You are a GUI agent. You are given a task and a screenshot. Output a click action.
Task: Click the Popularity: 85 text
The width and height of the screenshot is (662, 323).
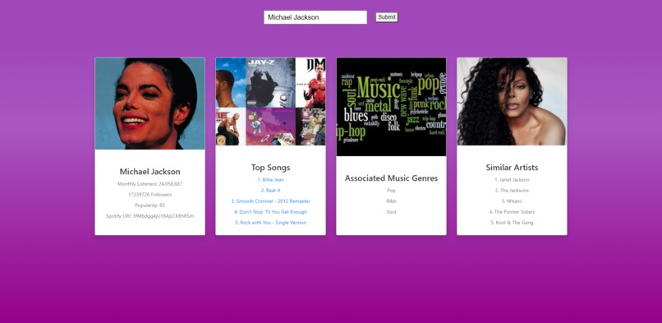(149, 205)
